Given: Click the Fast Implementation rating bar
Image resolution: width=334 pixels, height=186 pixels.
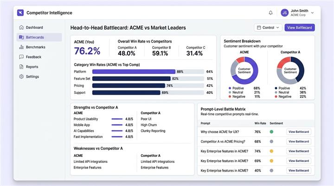Looking at the screenshot, I should point(117,136).
